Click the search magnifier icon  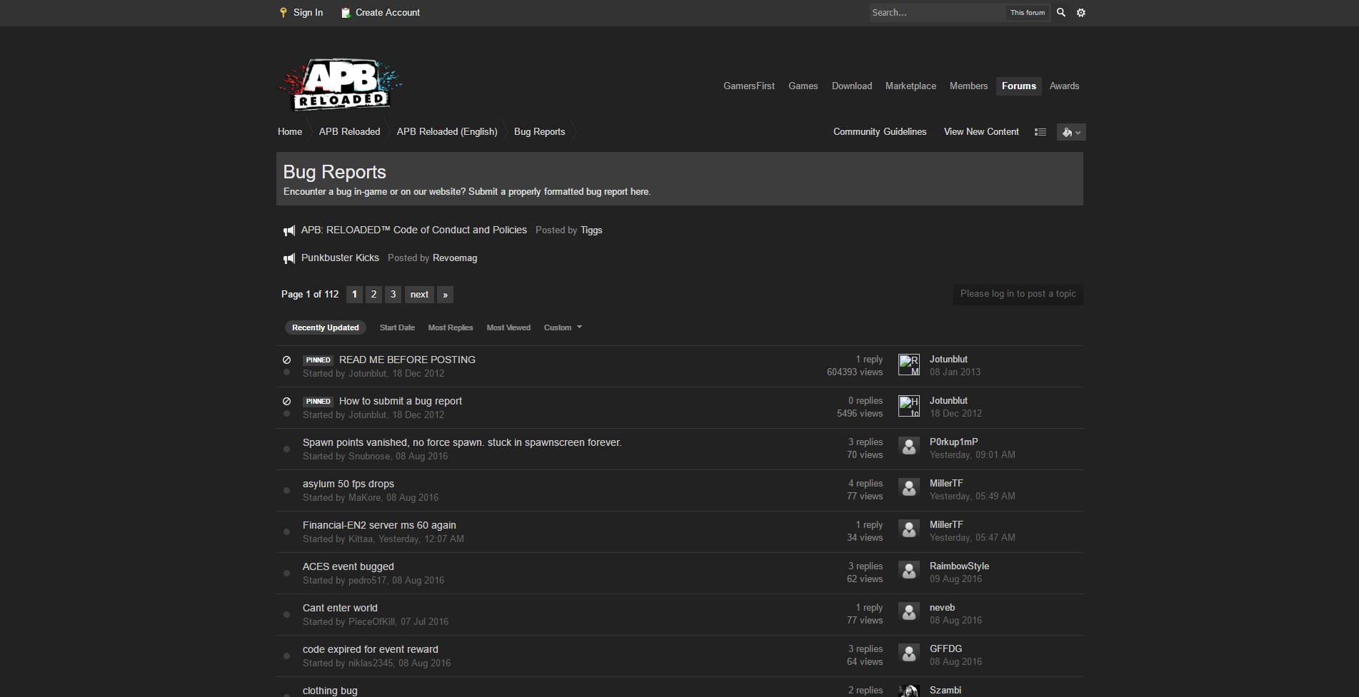pos(1060,12)
